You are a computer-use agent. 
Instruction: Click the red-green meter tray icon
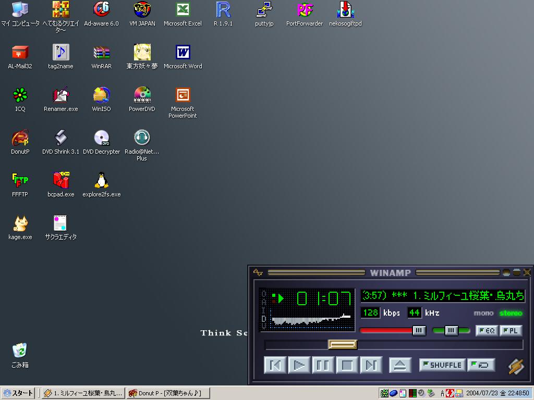coord(412,393)
